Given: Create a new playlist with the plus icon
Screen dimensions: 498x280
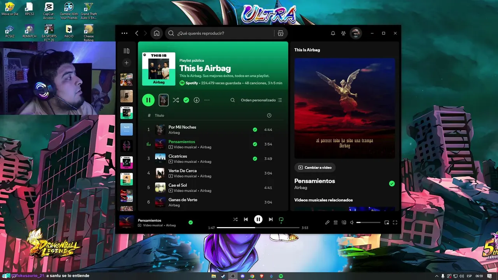Looking at the screenshot, I should click(x=126, y=63).
